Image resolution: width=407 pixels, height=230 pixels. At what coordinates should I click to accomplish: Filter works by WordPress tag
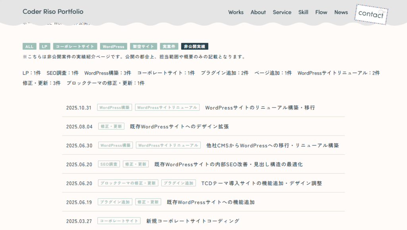(x=114, y=46)
